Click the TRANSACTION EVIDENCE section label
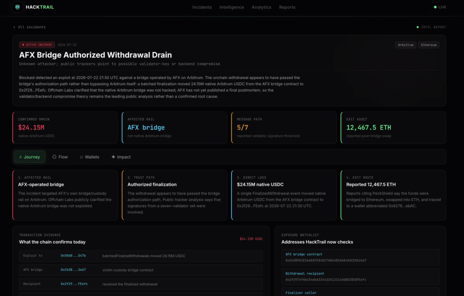 pyautogui.click(x=40, y=235)
